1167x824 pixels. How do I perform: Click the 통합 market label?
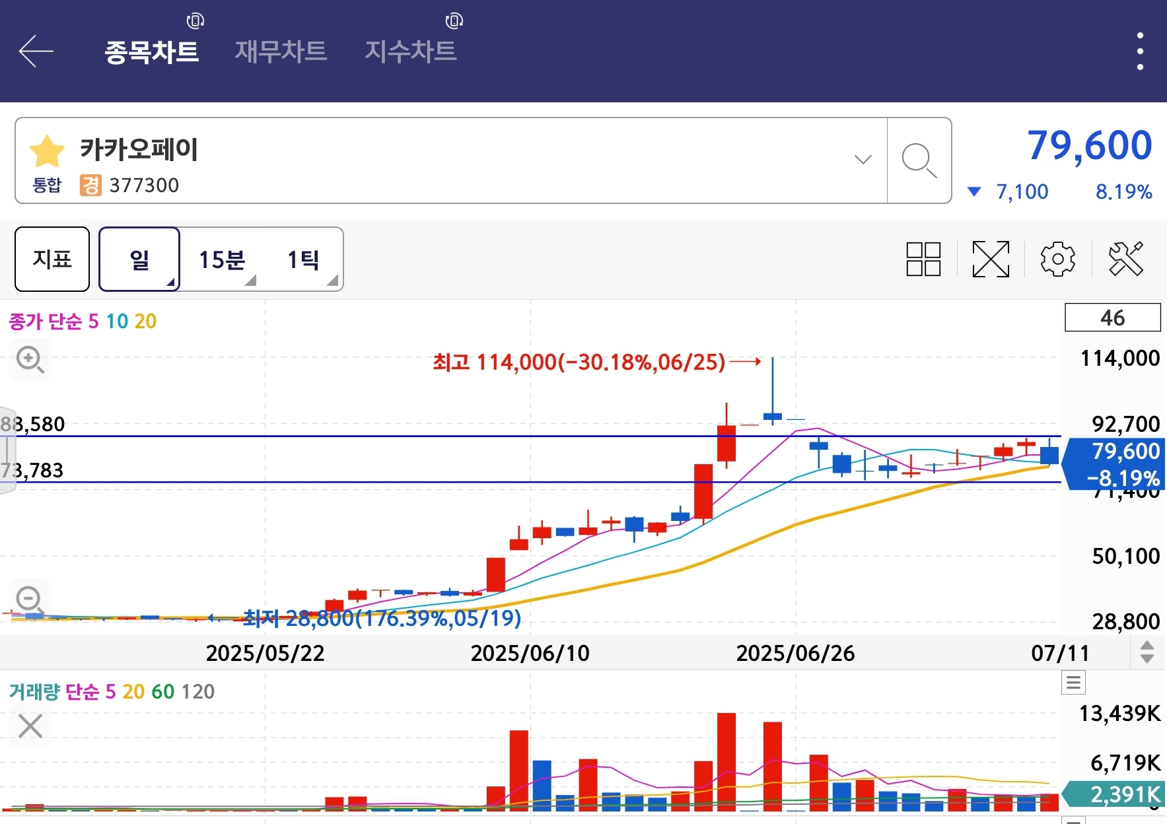[47, 185]
